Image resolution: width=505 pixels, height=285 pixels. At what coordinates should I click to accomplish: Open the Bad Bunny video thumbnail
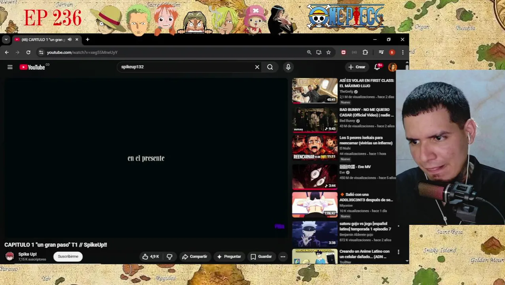pyautogui.click(x=315, y=120)
